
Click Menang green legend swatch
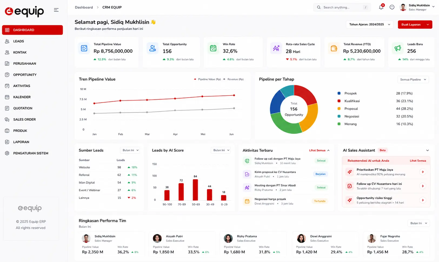click(x=339, y=124)
